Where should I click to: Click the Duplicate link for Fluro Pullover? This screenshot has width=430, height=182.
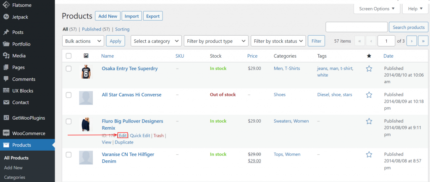click(x=124, y=142)
